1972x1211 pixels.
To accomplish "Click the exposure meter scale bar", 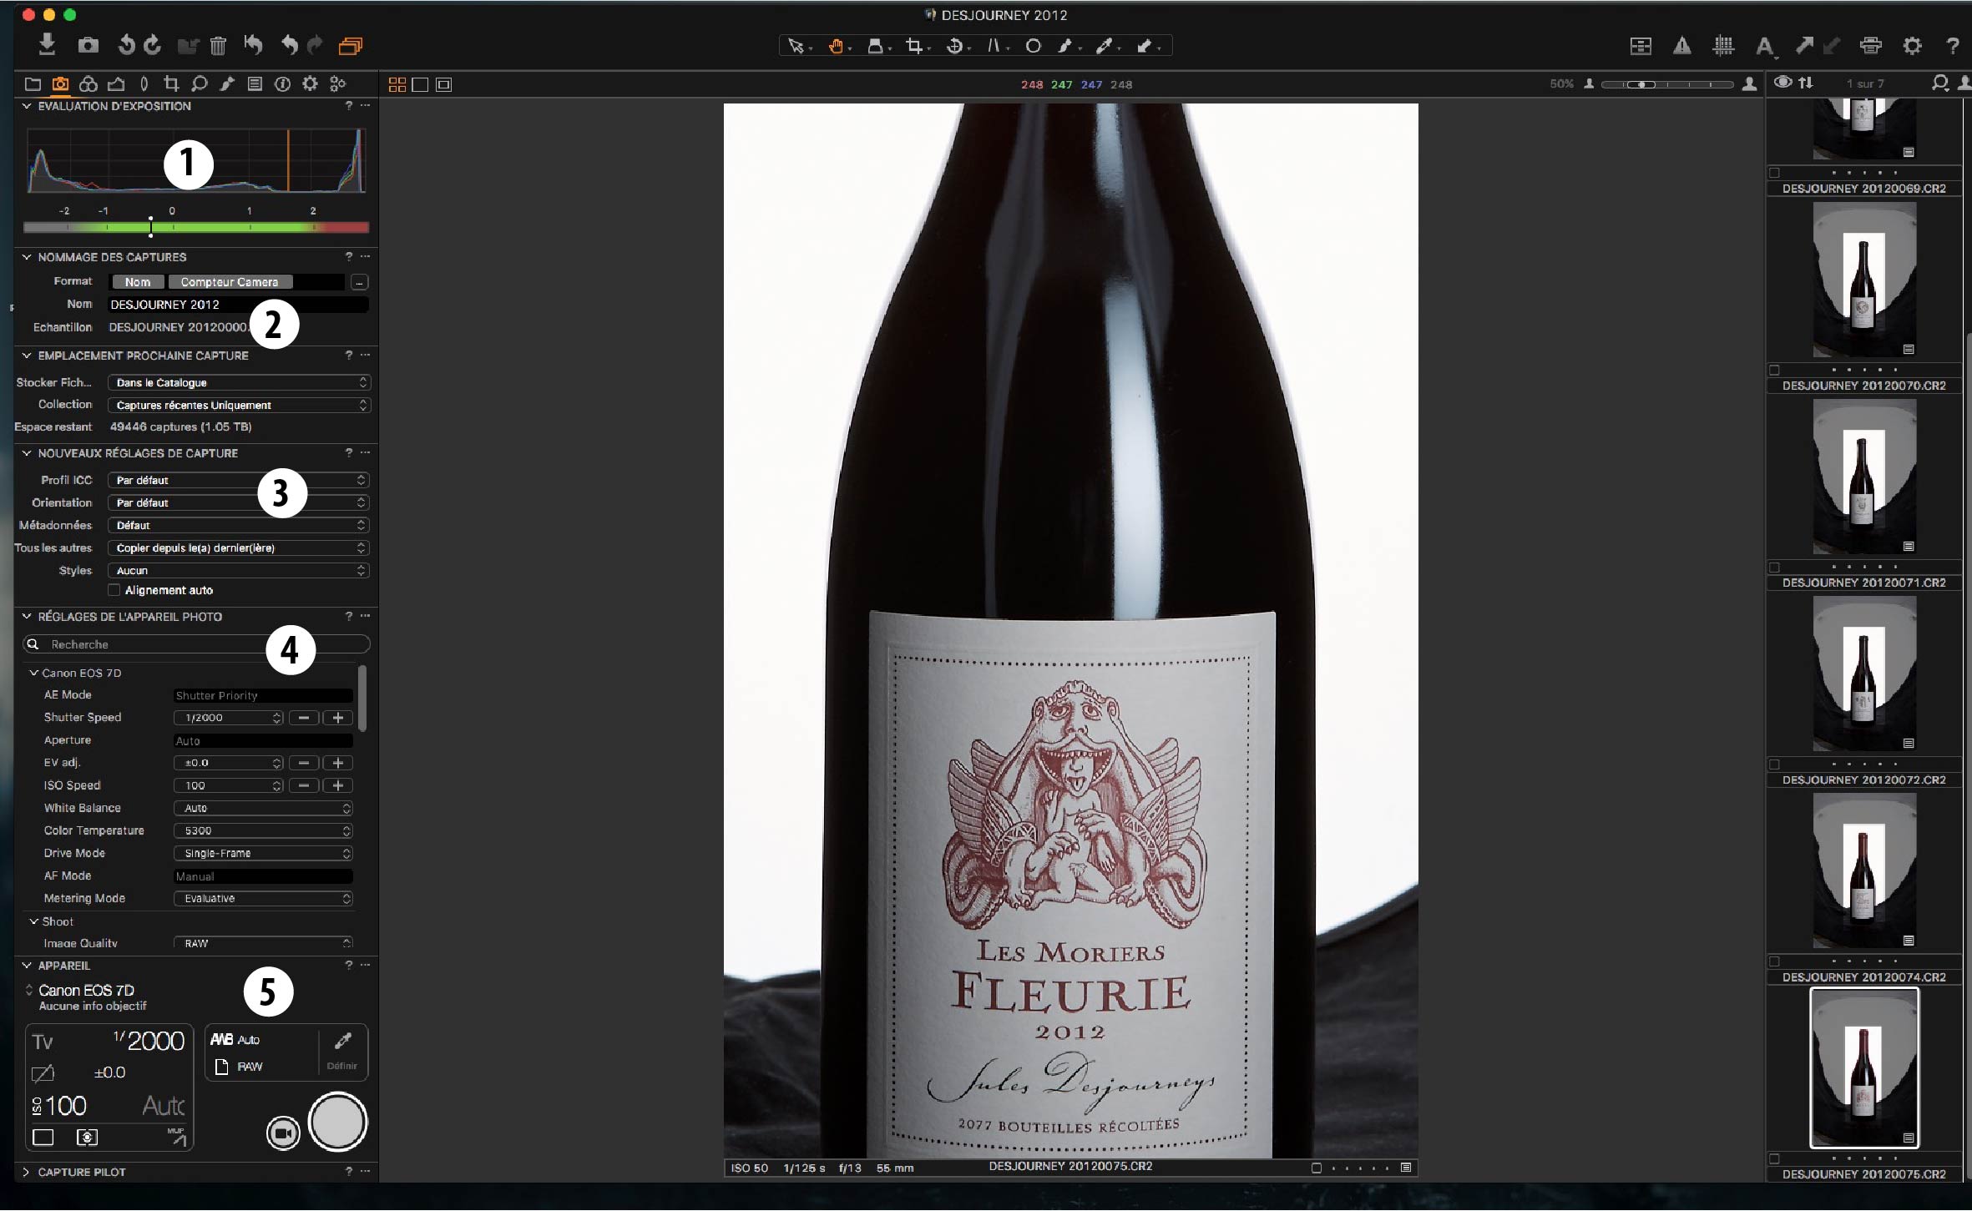I will [x=196, y=227].
